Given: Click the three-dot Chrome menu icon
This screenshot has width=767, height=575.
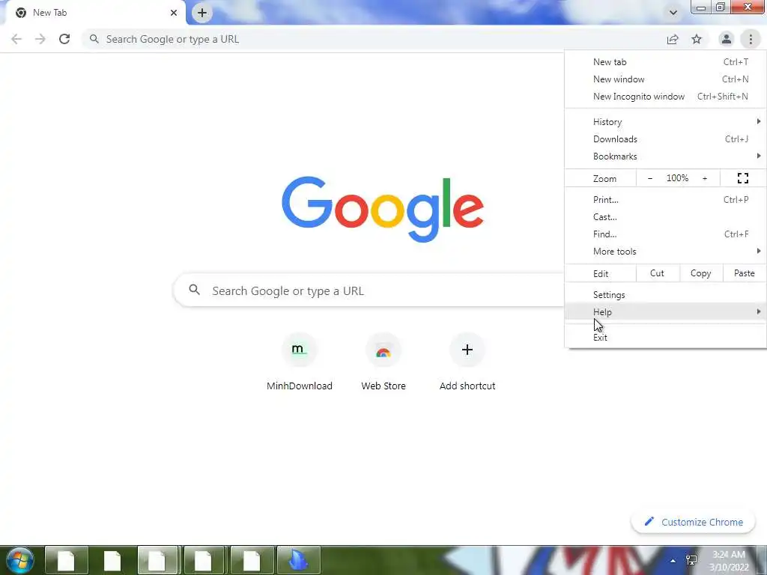Looking at the screenshot, I should (x=751, y=39).
